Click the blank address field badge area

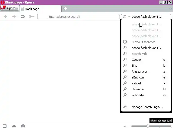click(x=42, y=17)
